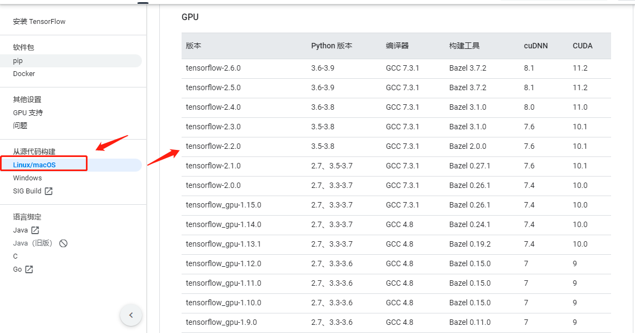Click Bazel 0.24.1 build tool cell
The image size is (635, 333).
[470, 224]
